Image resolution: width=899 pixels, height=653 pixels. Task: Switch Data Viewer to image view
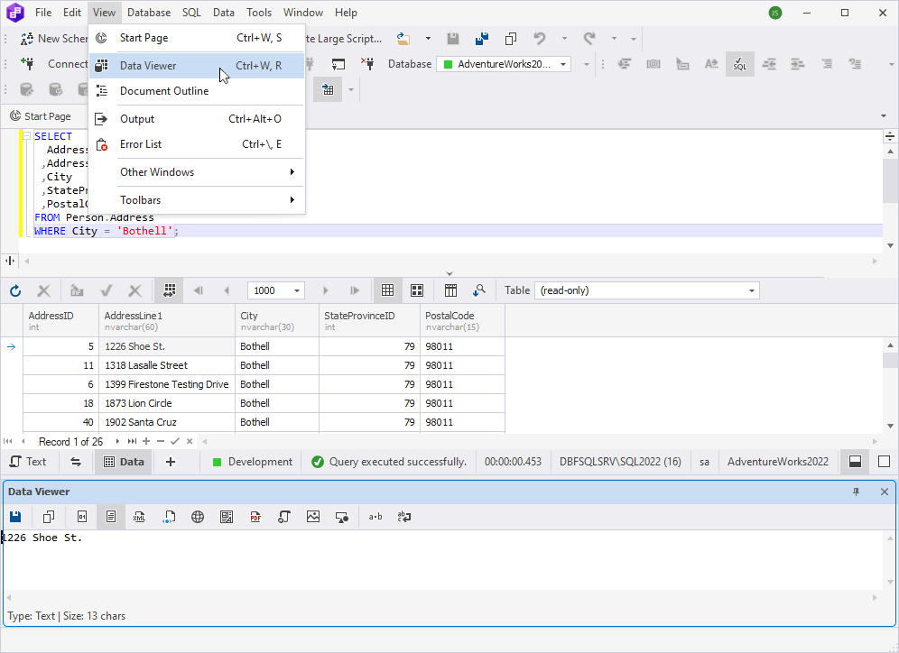pyautogui.click(x=313, y=517)
